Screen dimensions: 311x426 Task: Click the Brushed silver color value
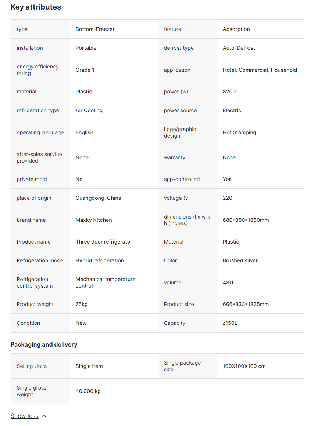(x=240, y=260)
